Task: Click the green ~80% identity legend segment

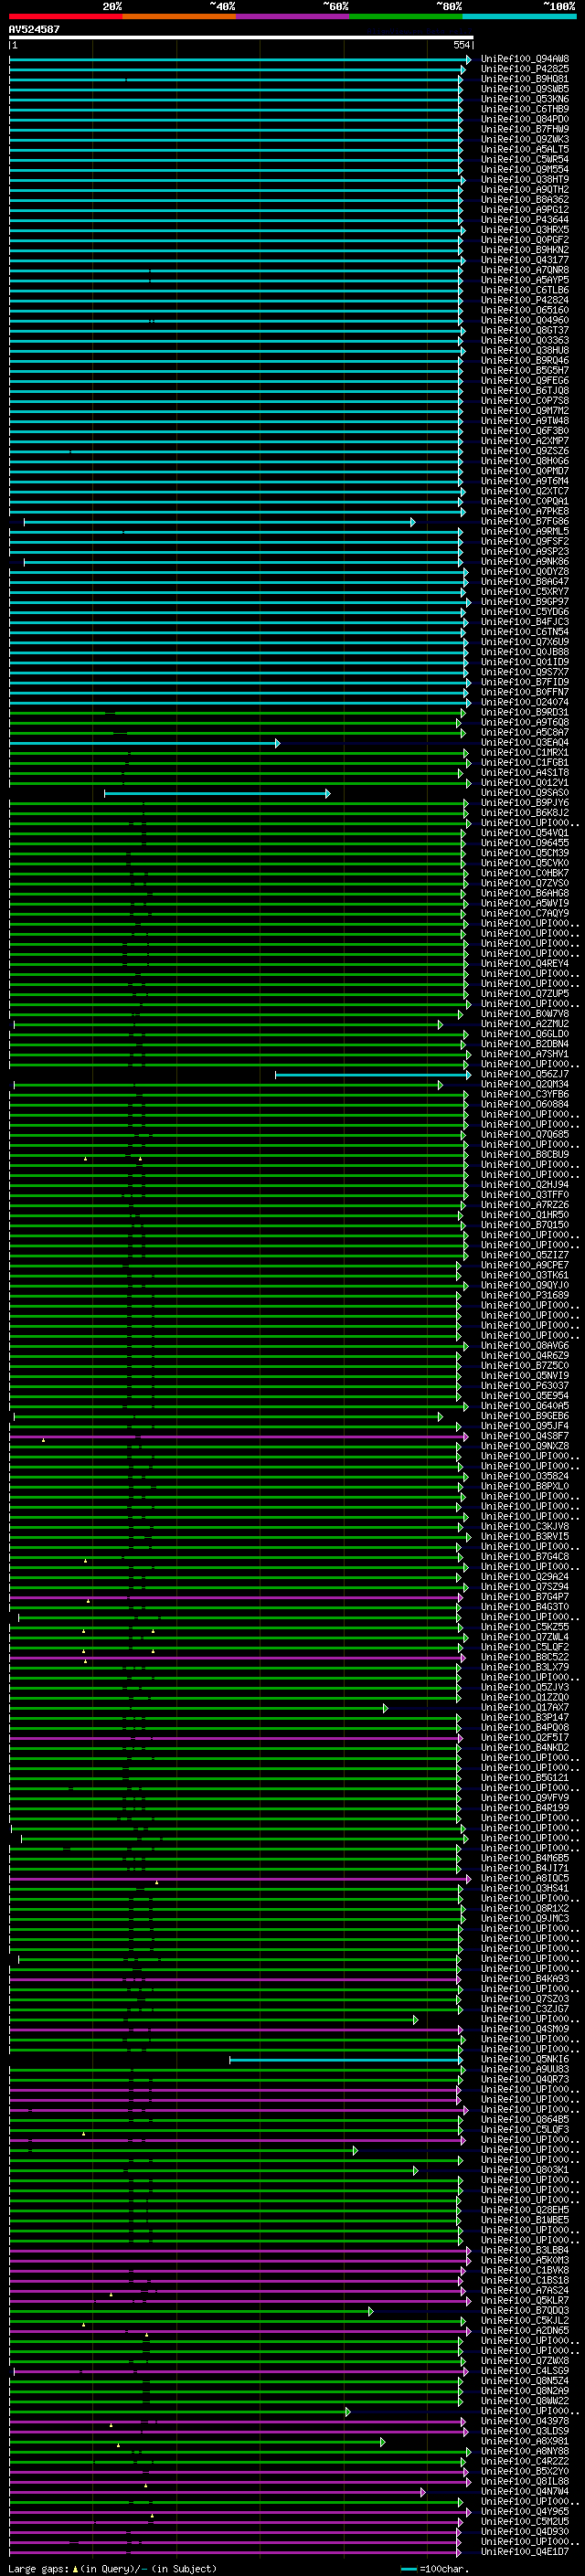Action: [x=406, y=16]
